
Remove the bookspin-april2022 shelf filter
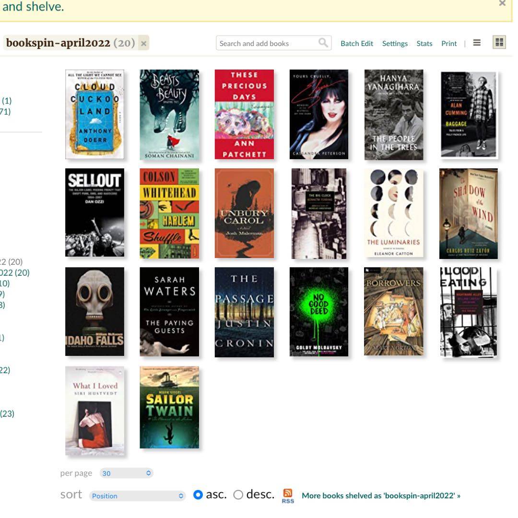click(x=143, y=43)
